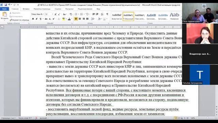
Task: Toggle strikethrough formatting
Action: [x=46, y=19]
